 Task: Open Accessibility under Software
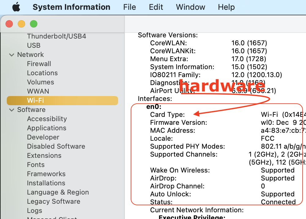tap(47, 119)
